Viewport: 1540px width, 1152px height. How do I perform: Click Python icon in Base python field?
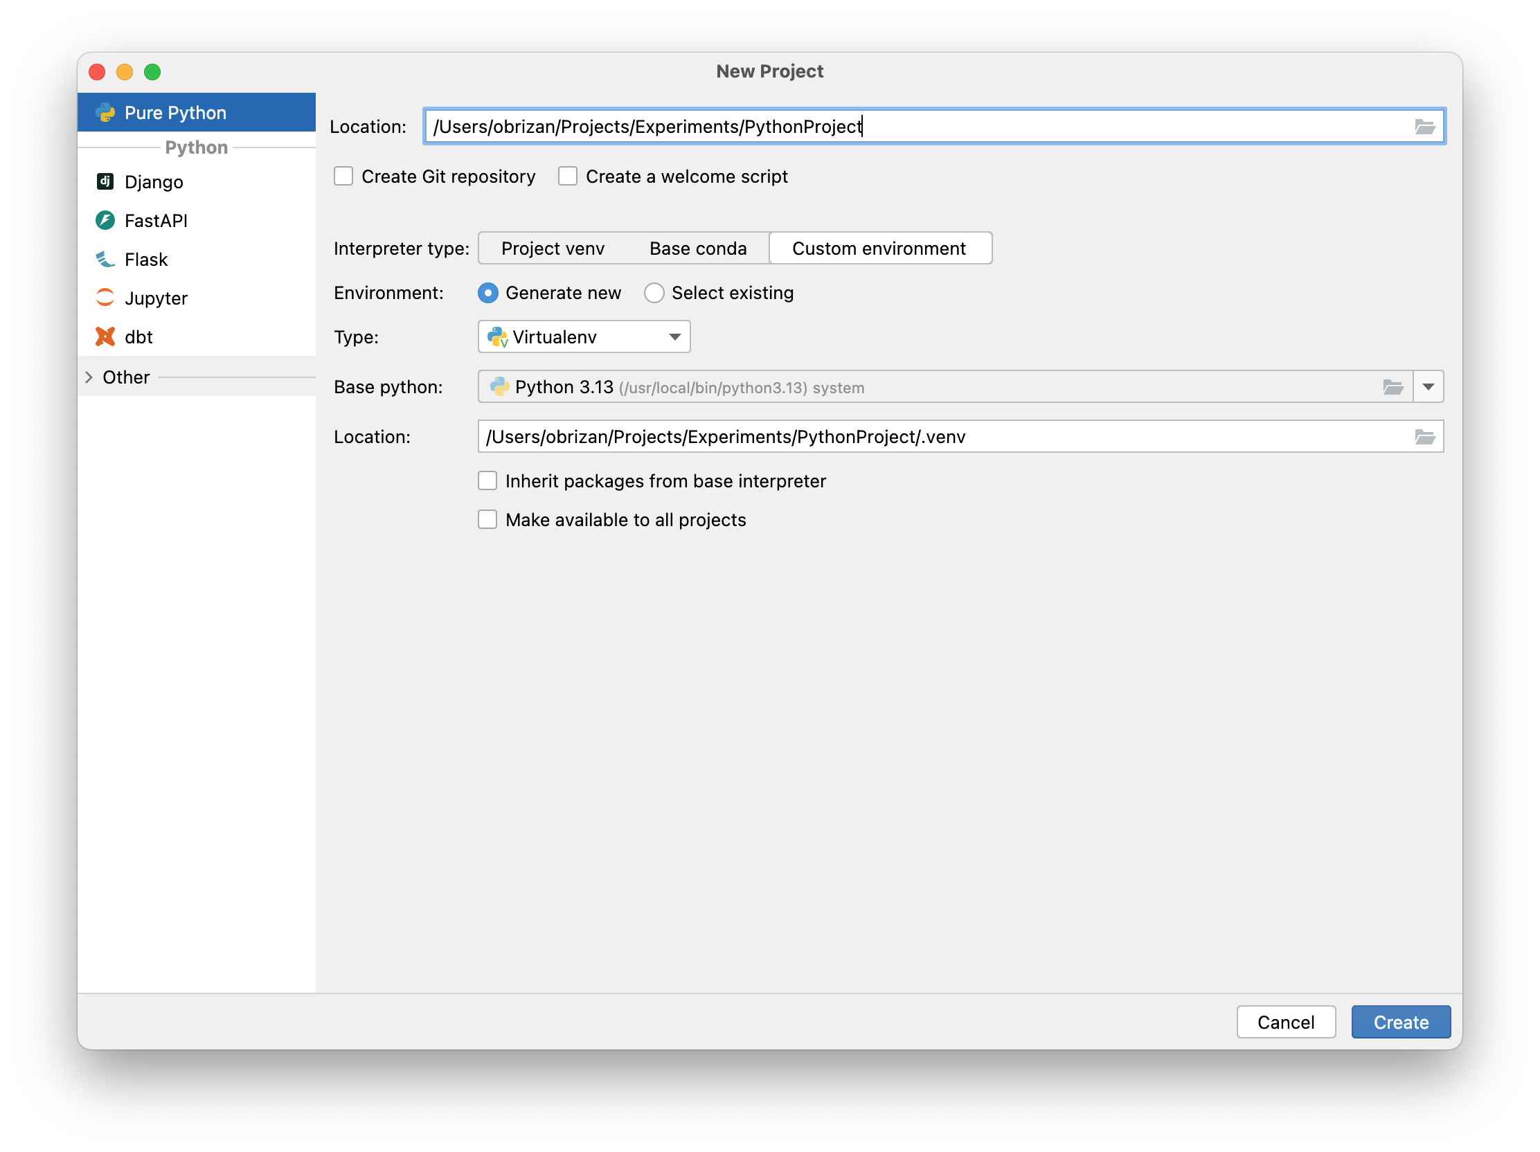(499, 387)
